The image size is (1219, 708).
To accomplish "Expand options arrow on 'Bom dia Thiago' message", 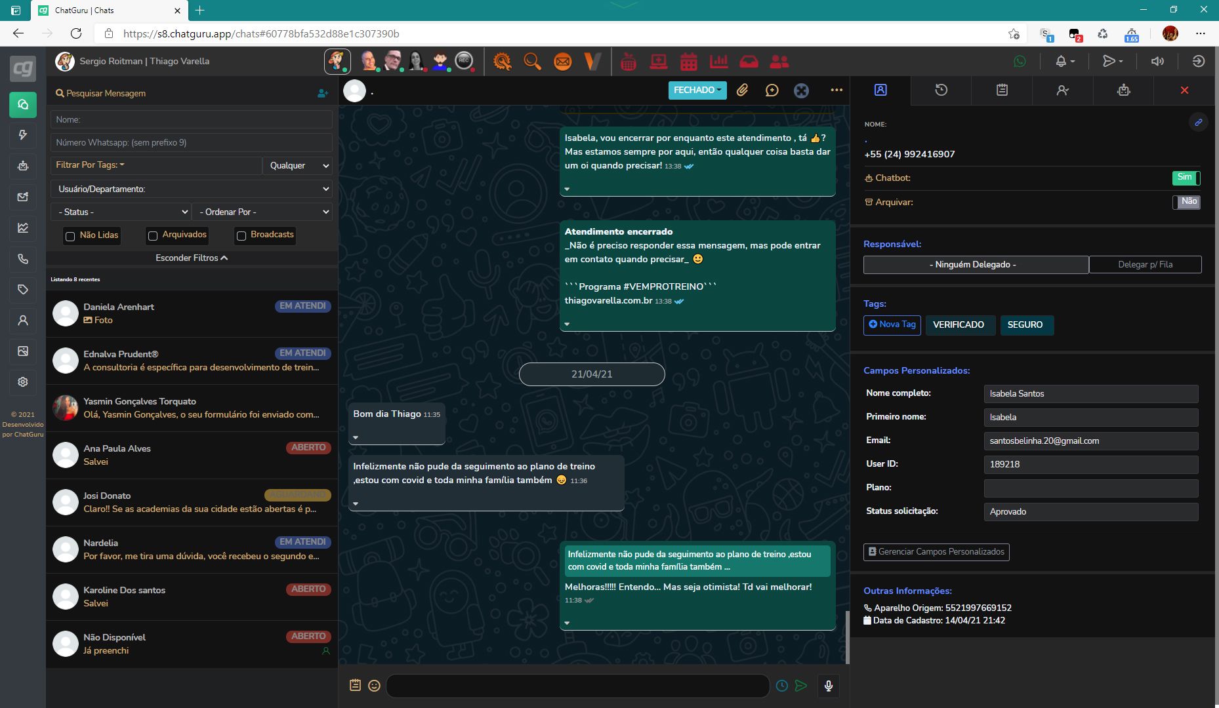I will (x=356, y=437).
